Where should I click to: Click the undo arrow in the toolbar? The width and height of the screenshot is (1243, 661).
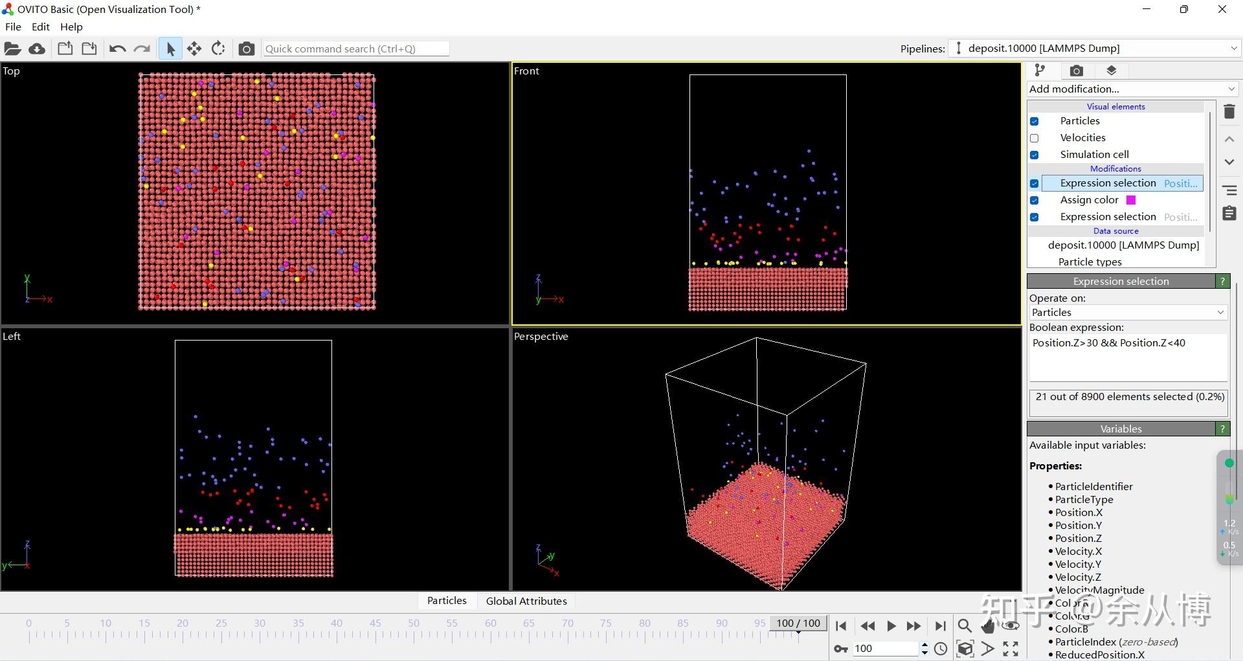pos(117,49)
